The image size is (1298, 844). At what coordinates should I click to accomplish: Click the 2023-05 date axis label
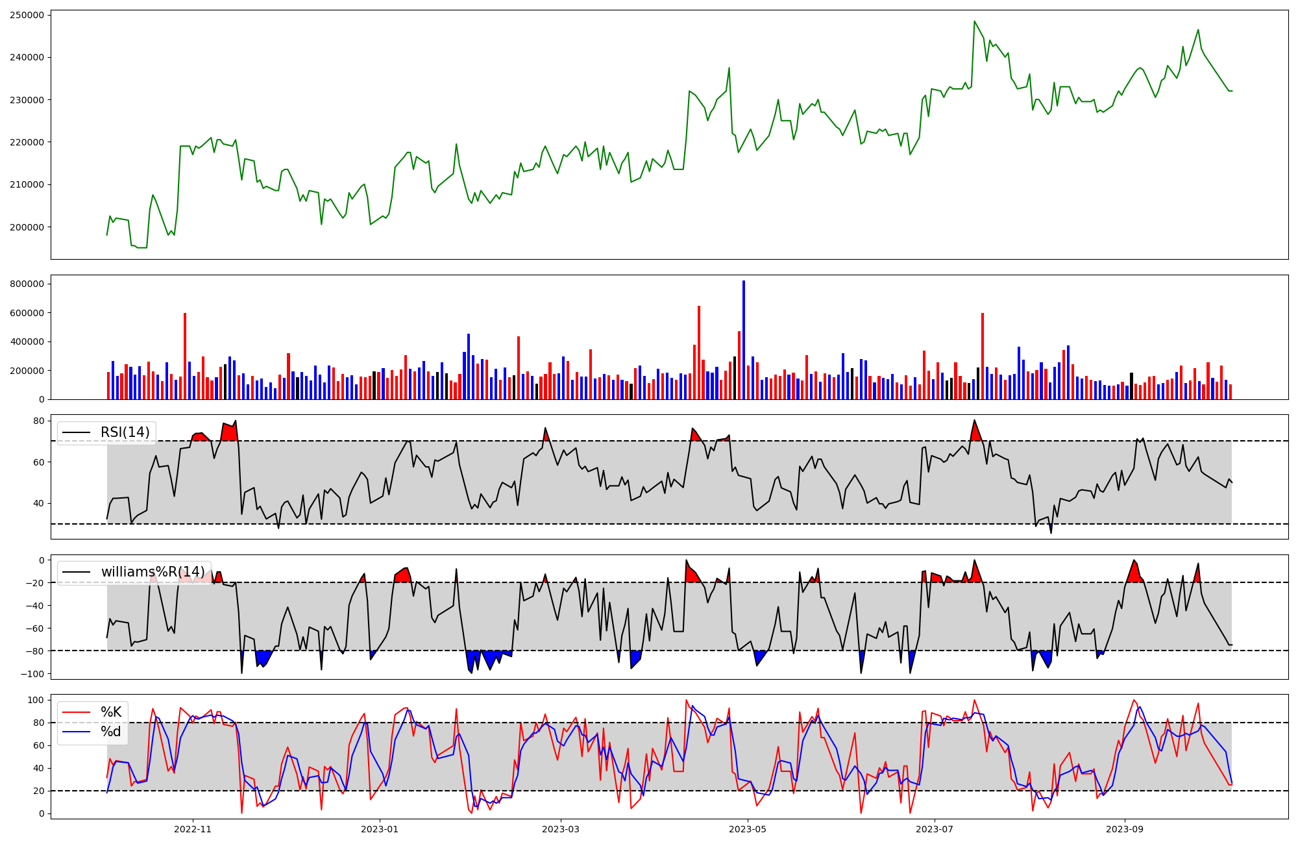(748, 828)
